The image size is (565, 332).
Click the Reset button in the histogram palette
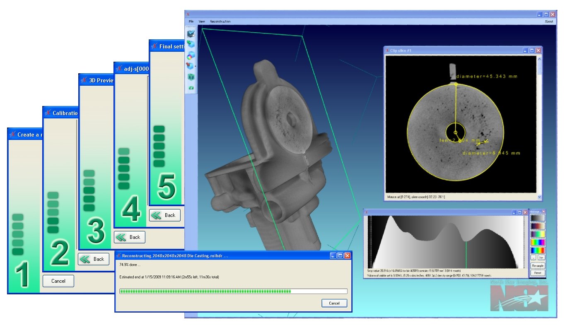coord(538,273)
